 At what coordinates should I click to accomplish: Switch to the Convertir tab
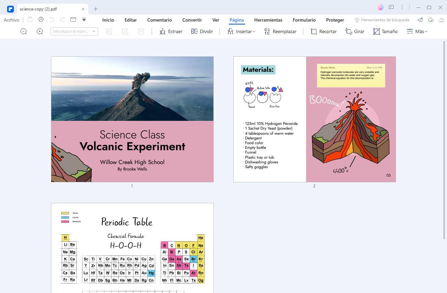192,20
